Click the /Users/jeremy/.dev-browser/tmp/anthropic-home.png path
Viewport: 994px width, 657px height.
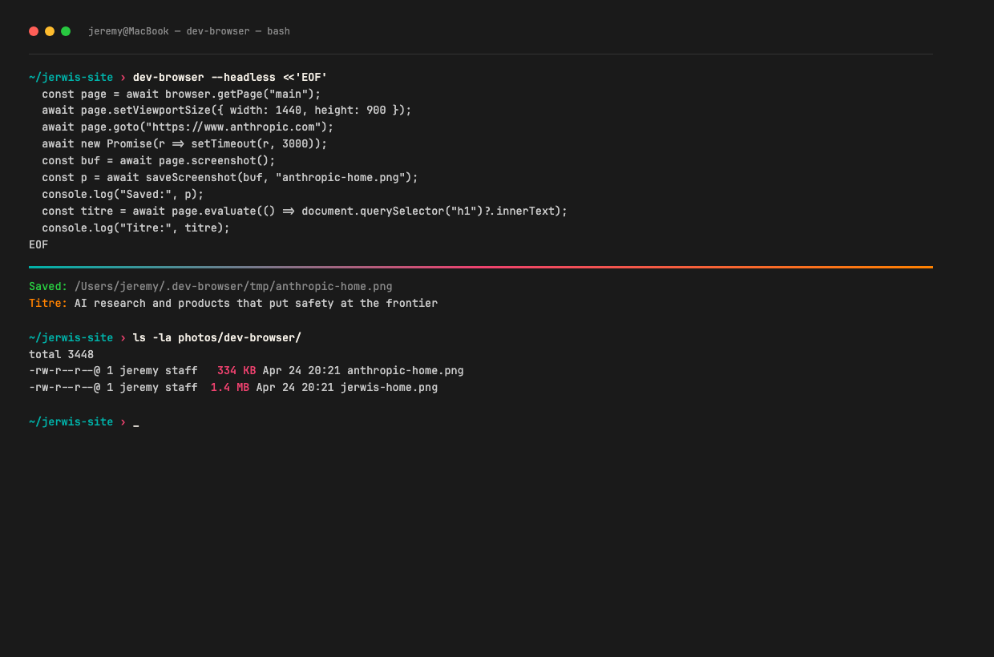pyautogui.click(x=233, y=286)
